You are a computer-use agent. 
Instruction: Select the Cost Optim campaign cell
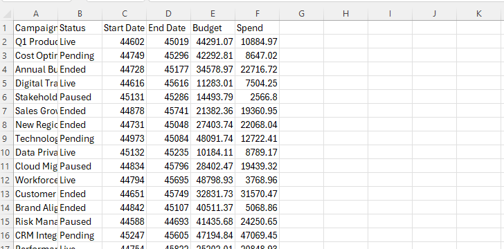(x=36, y=55)
